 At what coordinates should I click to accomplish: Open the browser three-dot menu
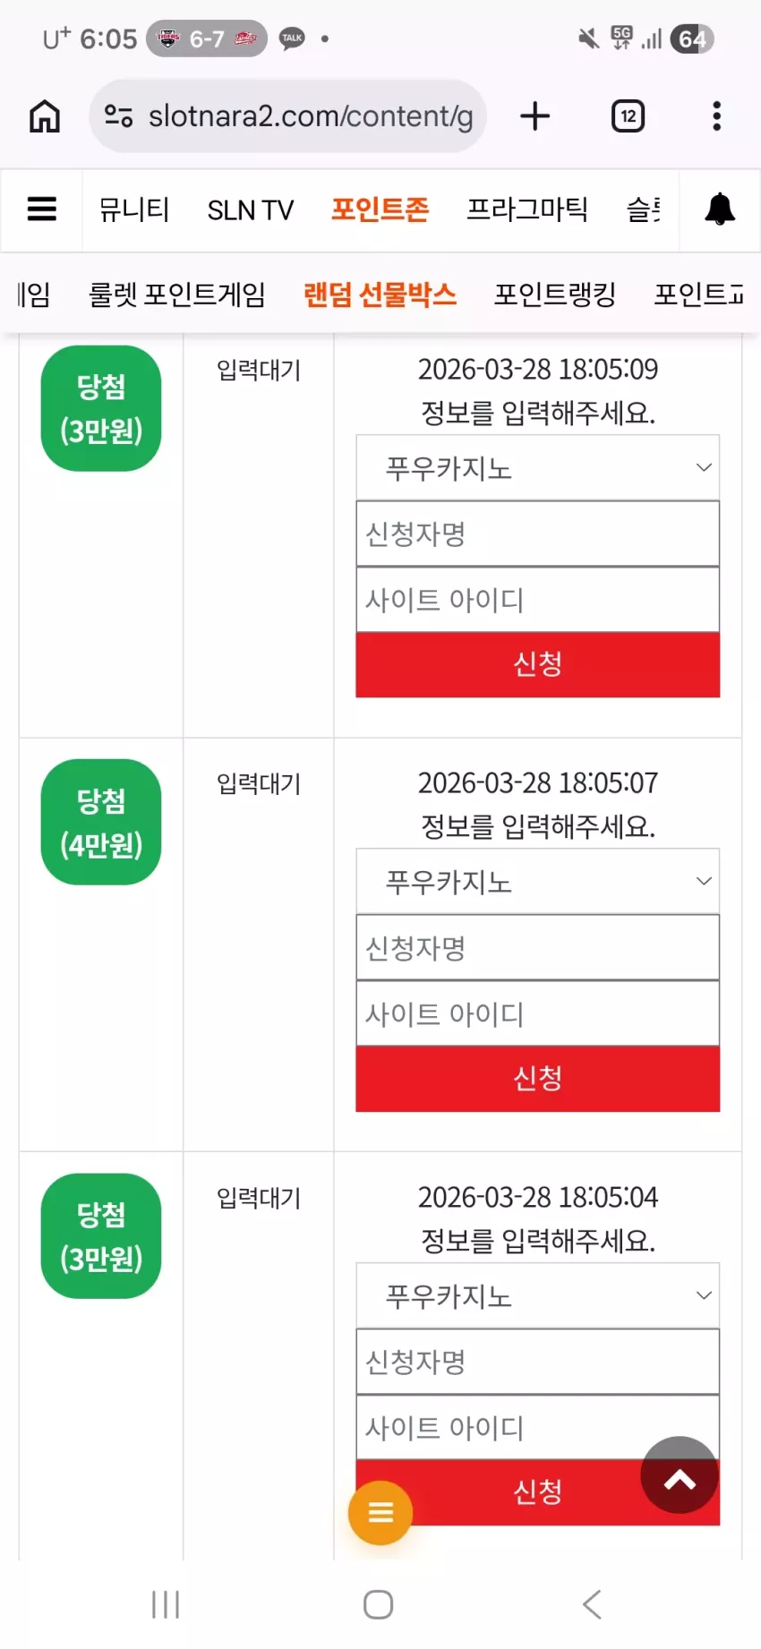pos(716,116)
